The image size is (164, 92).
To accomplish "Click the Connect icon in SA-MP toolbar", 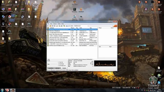I will coord(48,26).
